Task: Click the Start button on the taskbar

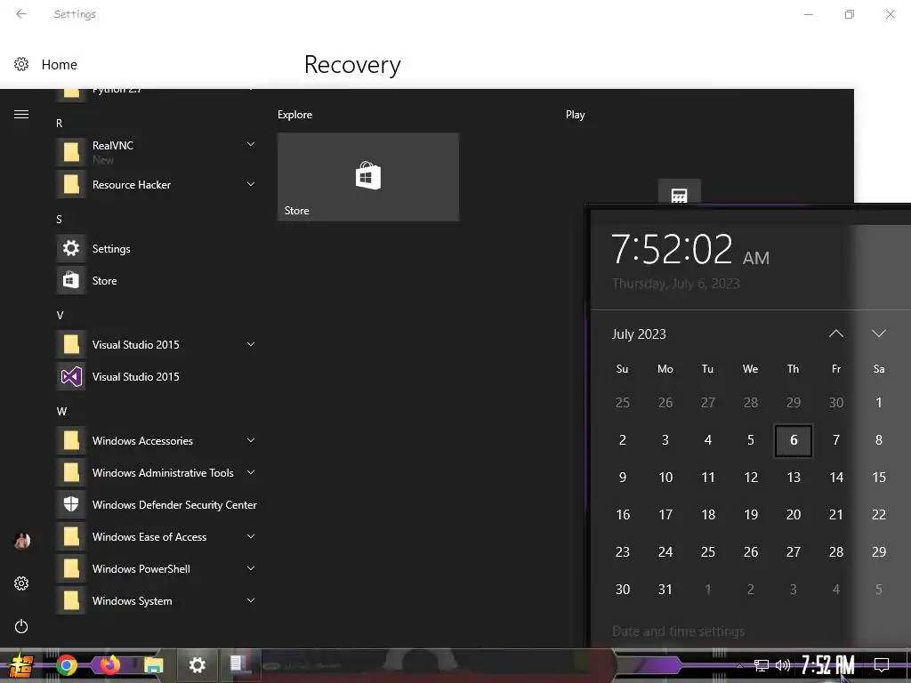Action: (x=21, y=665)
